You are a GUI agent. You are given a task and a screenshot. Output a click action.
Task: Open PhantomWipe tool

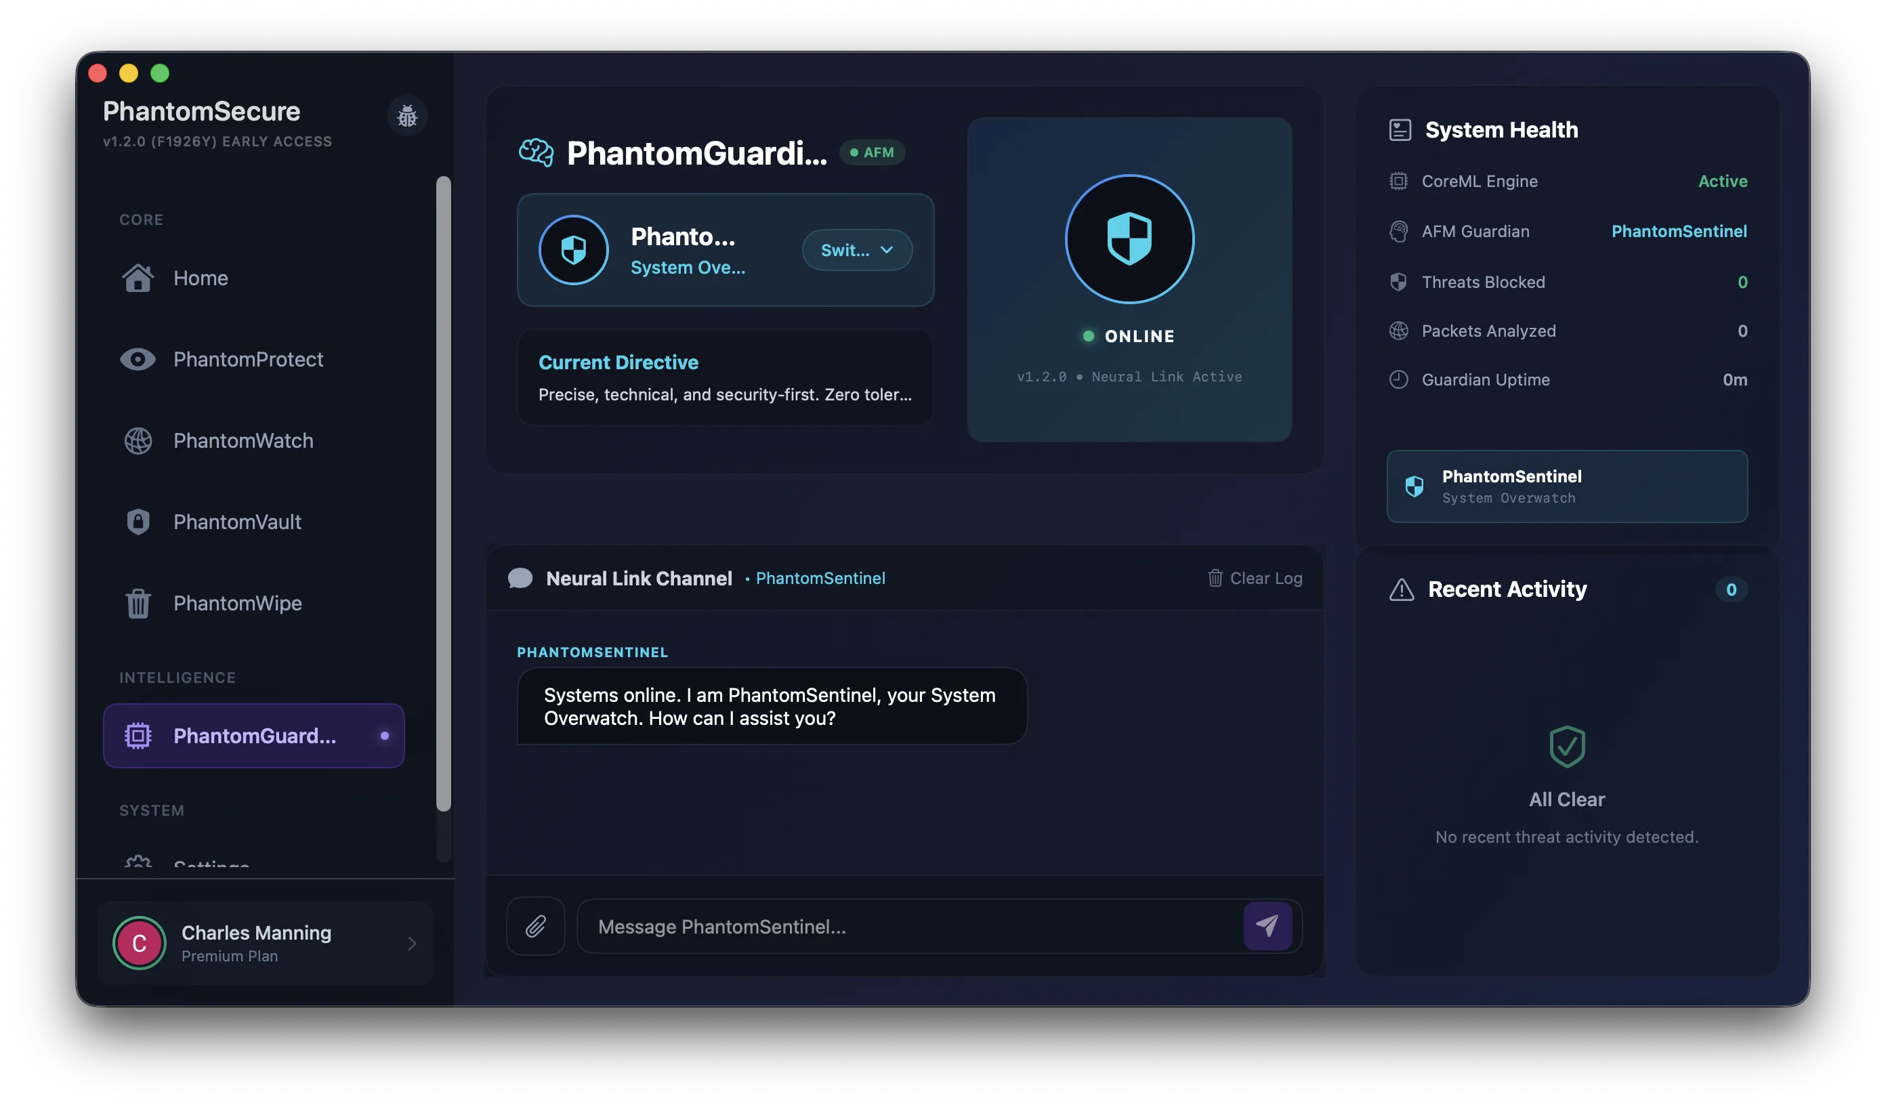click(x=237, y=602)
